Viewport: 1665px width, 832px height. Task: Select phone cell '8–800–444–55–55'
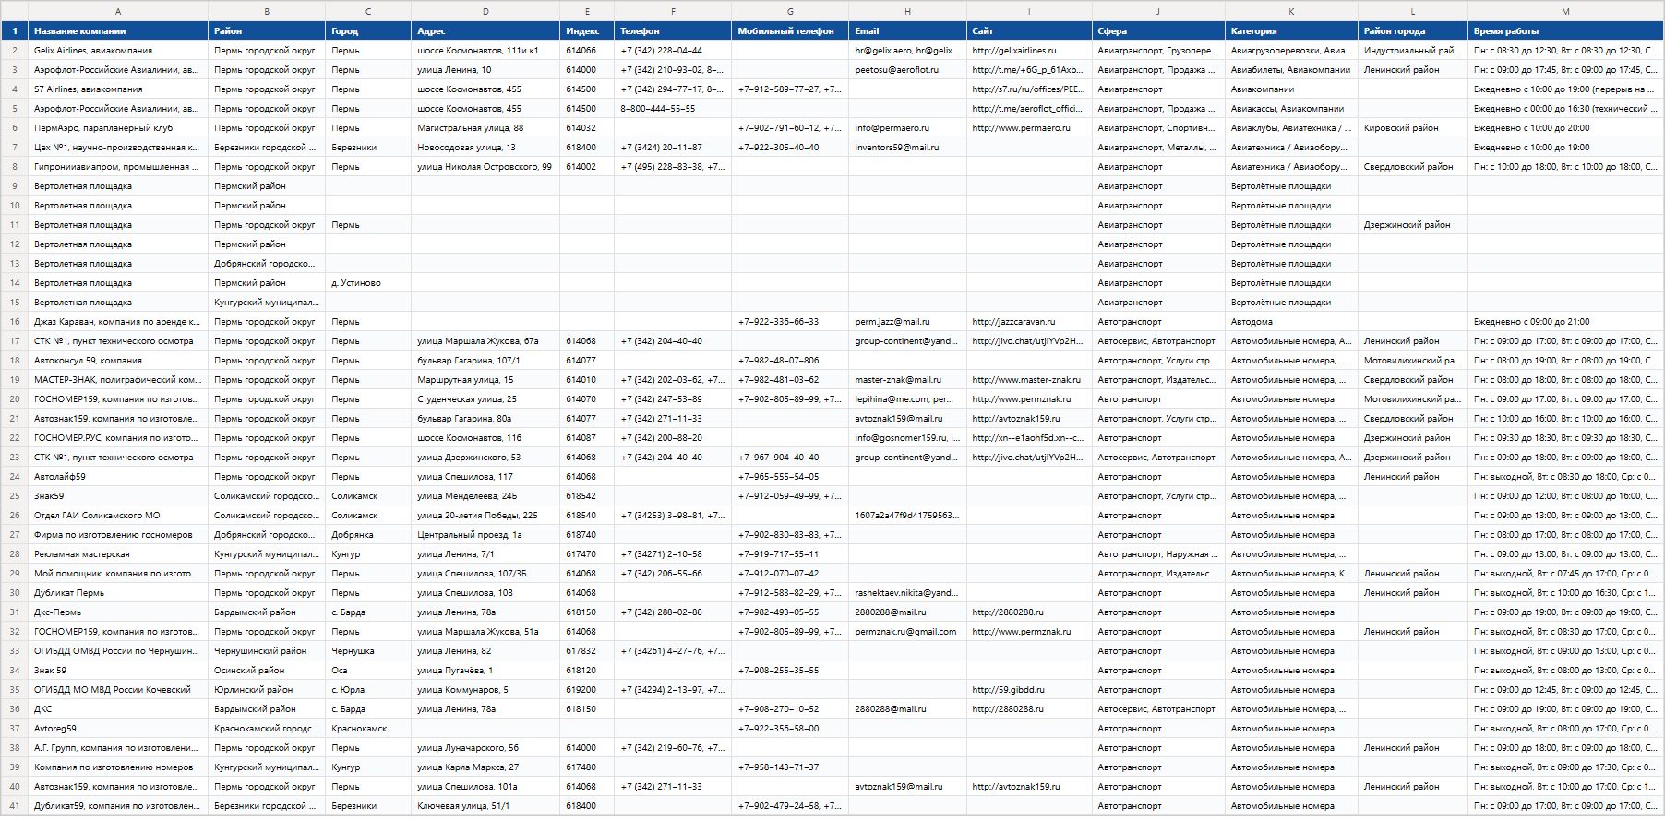(x=673, y=109)
